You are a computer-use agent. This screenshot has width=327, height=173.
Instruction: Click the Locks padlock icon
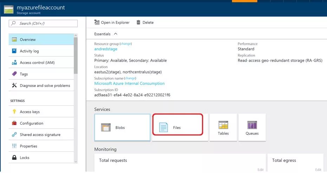pos(14,157)
